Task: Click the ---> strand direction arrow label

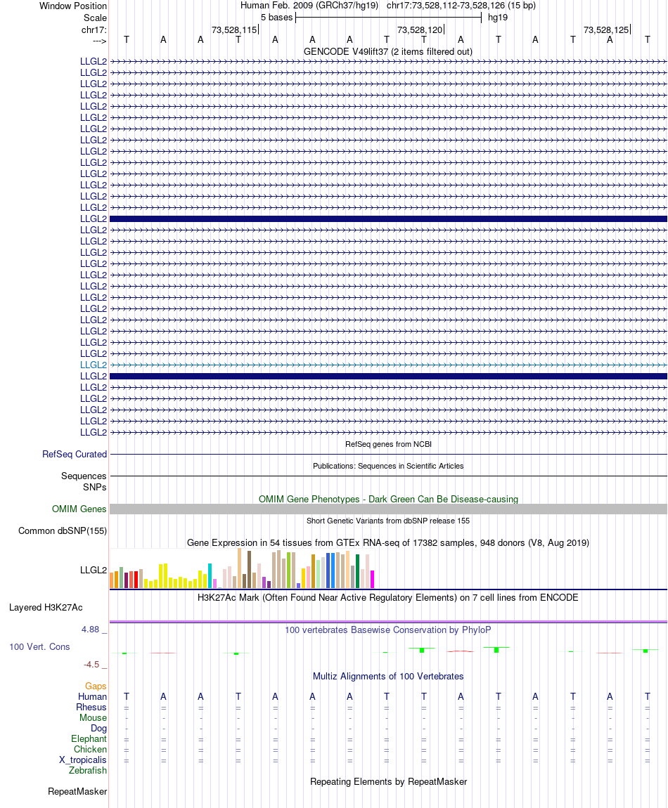Action: [x=100, y=41]
